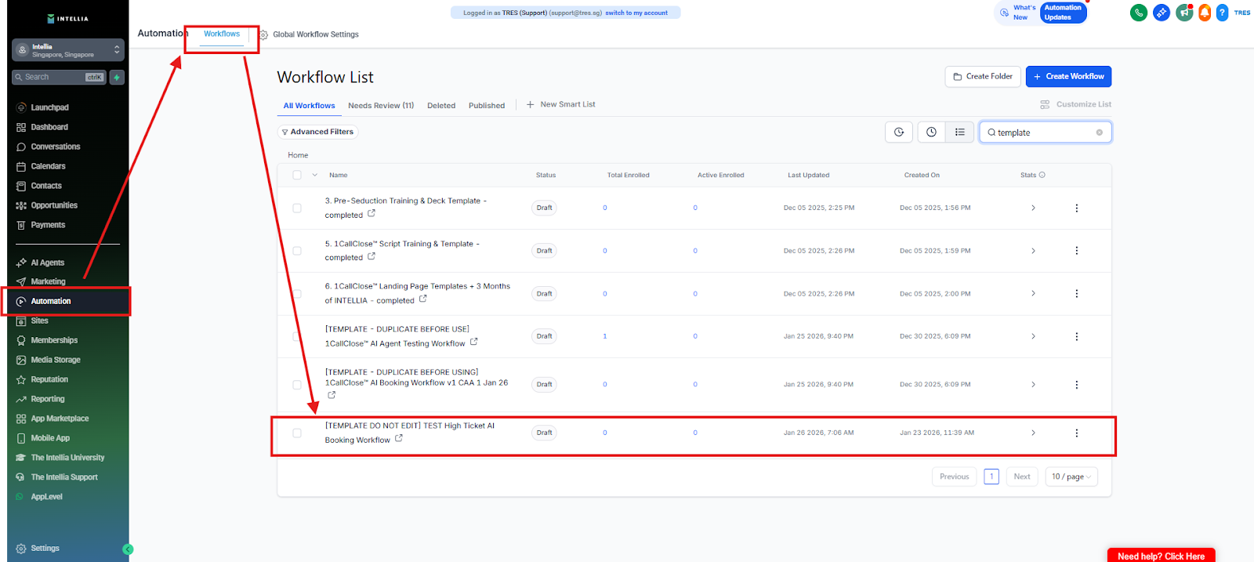
Task: Click Global Workflow Settings gear icon
Action: tap(264, 34)
